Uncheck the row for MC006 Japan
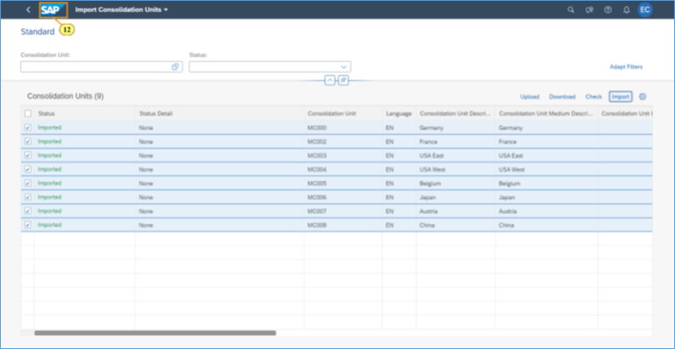 (27, 197)
